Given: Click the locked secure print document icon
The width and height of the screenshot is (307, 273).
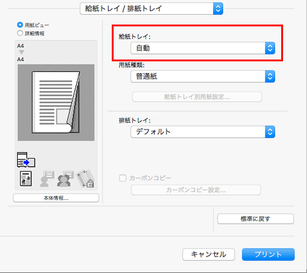Looking at the screenshot, I should click(x=85, y=179).
